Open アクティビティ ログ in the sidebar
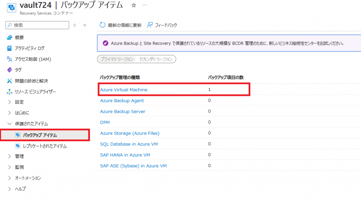 (x=30, y=48)
